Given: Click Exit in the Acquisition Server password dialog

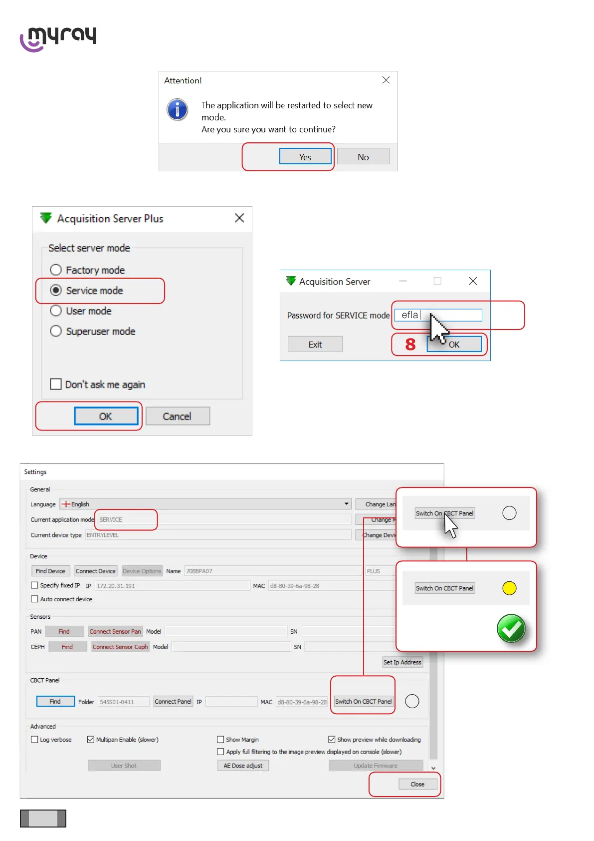Looking at the screenshot, I should pyautogui.click(x=315, y=344).
